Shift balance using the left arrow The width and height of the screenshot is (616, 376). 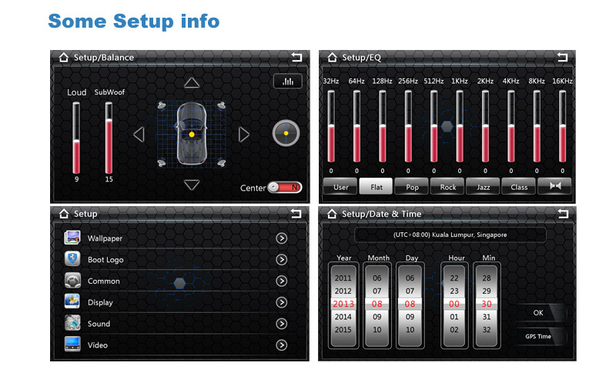click(139, 135)
